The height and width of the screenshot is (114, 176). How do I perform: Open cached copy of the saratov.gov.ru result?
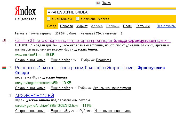point(30,111)
